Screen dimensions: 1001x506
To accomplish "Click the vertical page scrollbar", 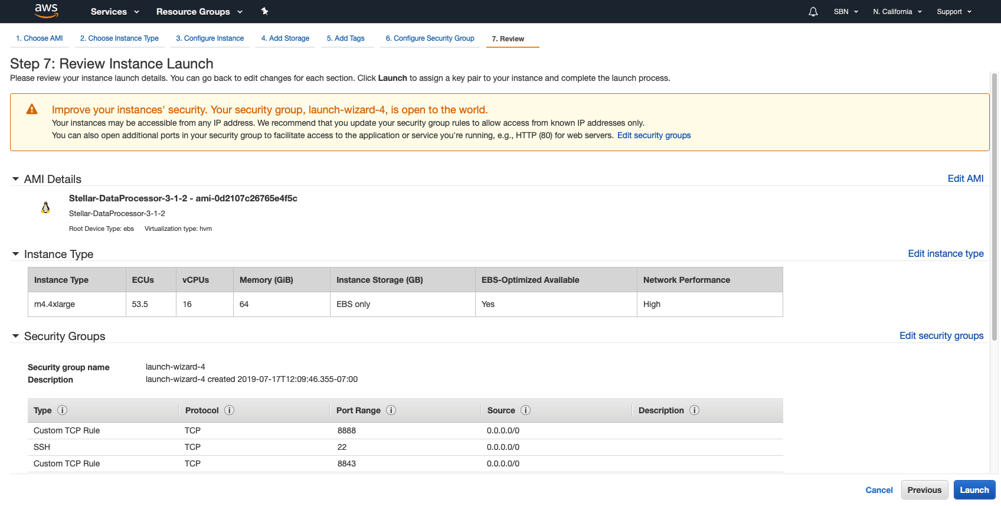I will tap(995, 207).
